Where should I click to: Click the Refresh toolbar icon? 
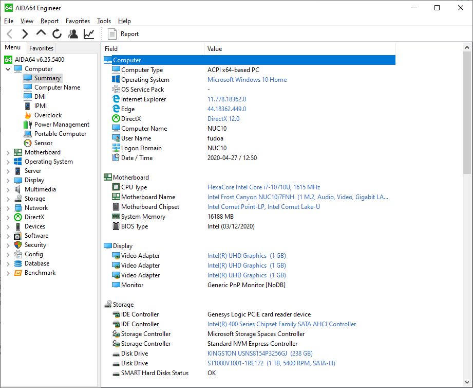pos(57,34)
